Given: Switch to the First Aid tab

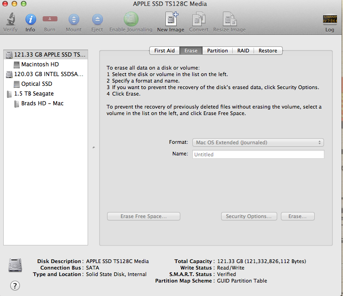Looking at the screenshot, I should click(x=165, y=51).
